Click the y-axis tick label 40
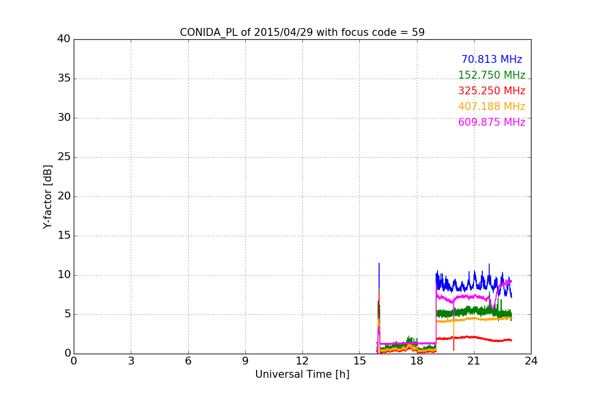The image size is (590, 393). point(64,39)
